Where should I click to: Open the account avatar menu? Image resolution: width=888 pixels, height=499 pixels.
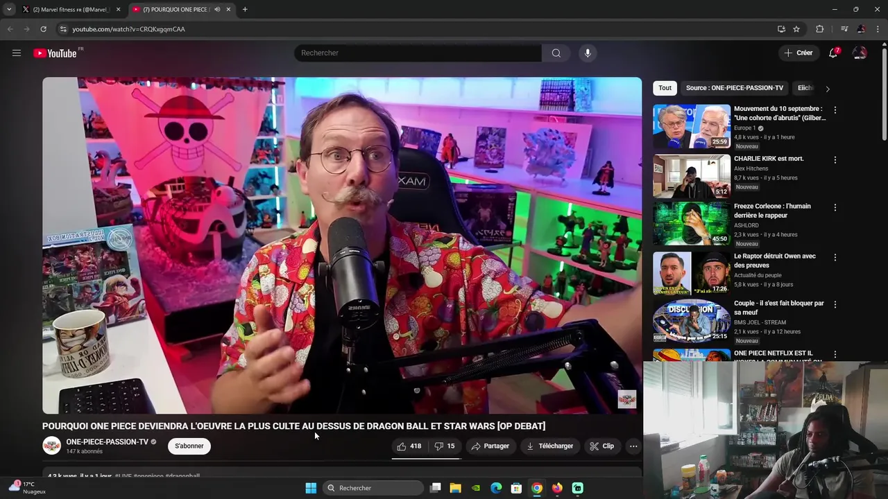[x=860, y=53]
